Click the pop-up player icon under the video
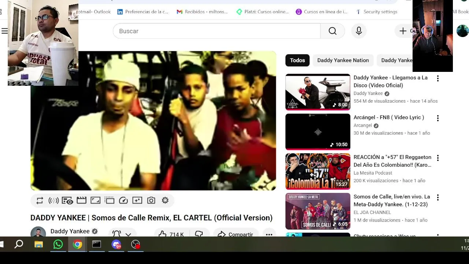The height and width of the screenshot is (264, 469). click(x=109, y=200)
